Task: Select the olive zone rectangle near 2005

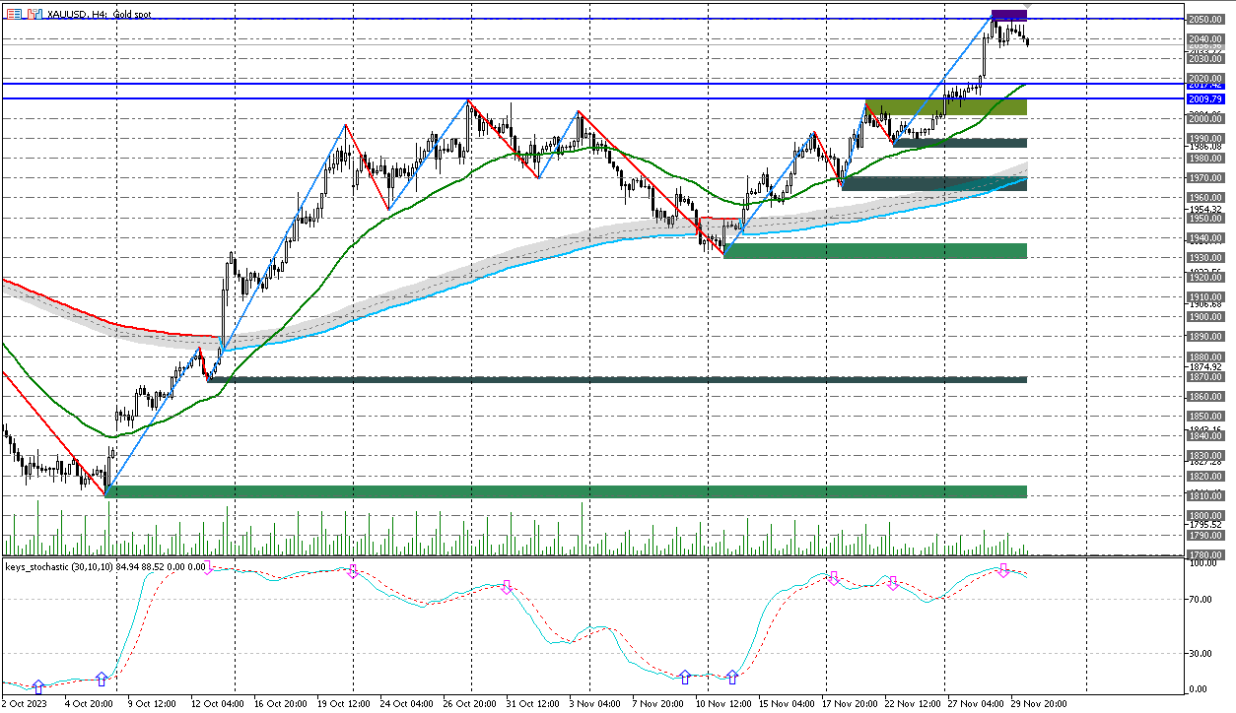Action: (x=946, y=107)
